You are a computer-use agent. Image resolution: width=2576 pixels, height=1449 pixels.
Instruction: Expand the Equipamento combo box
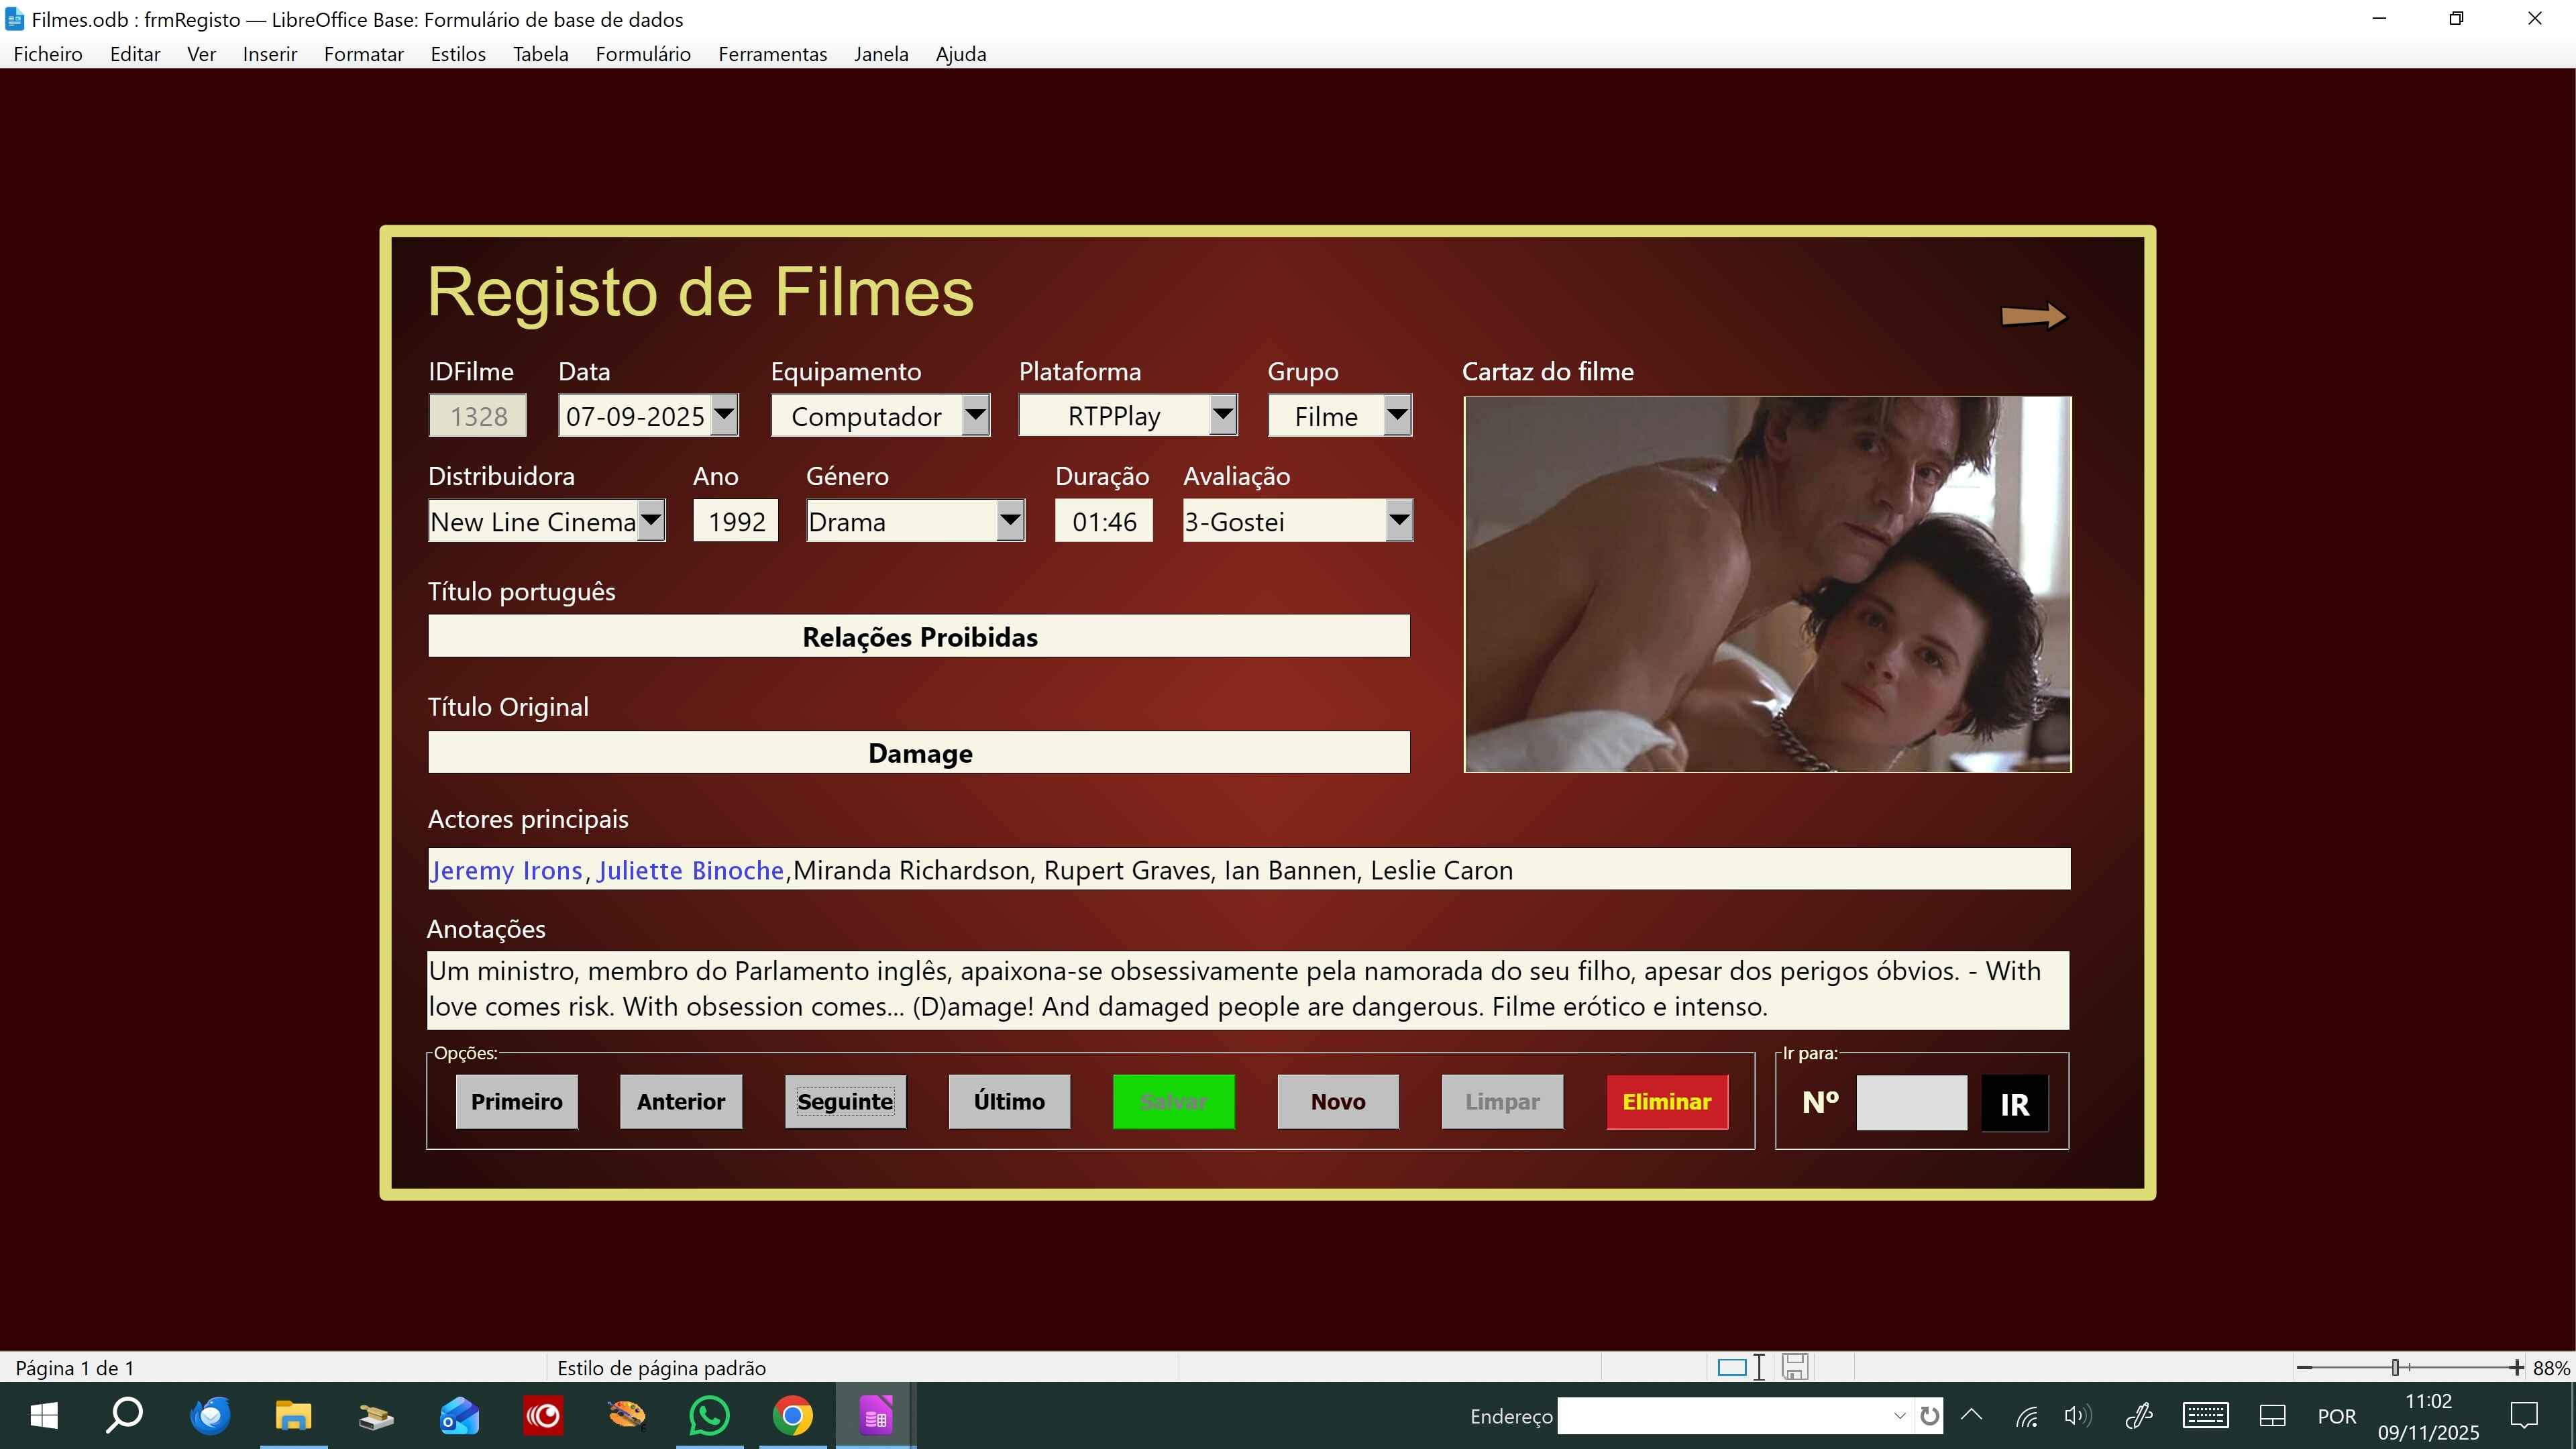point(975,415)
